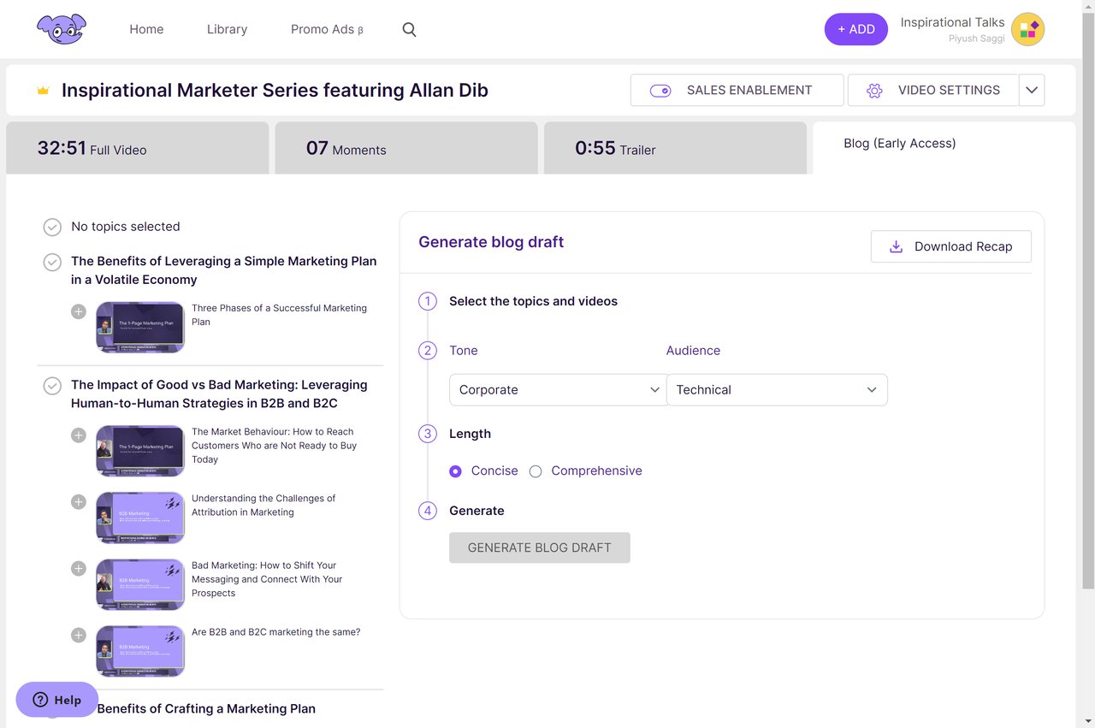Switch to the 07 Moments tab
Viewport: 1095px width, 728px height.
pos(405,149)
